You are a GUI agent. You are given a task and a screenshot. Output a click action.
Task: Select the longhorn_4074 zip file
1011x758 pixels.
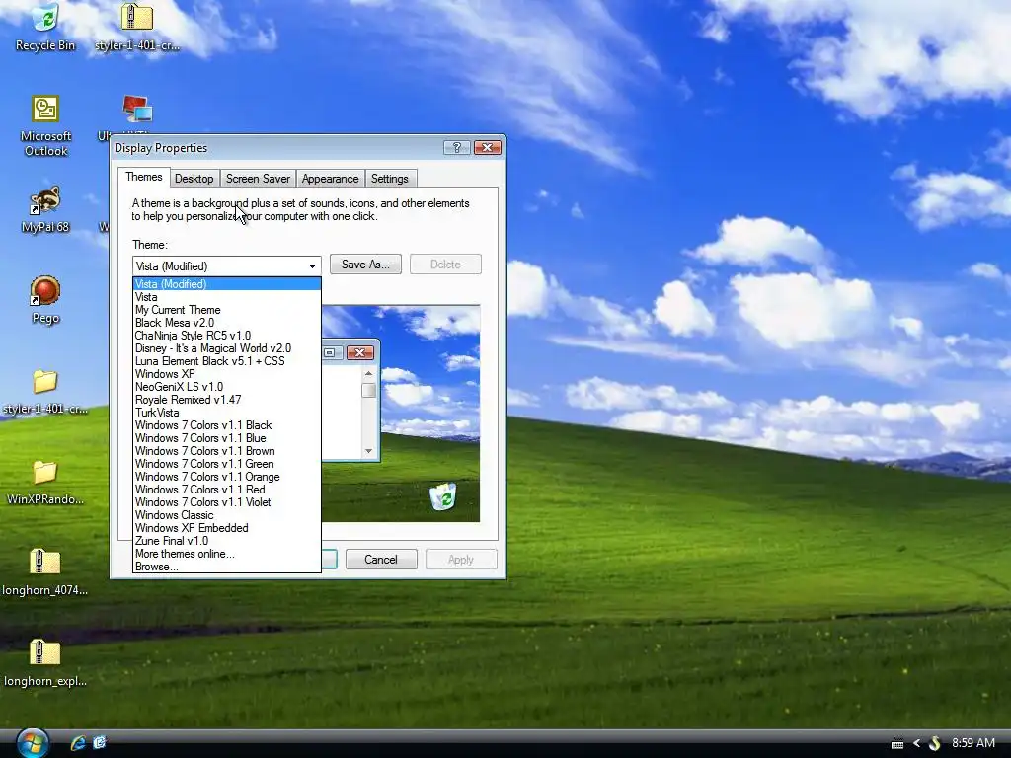[x=45, y=572]
